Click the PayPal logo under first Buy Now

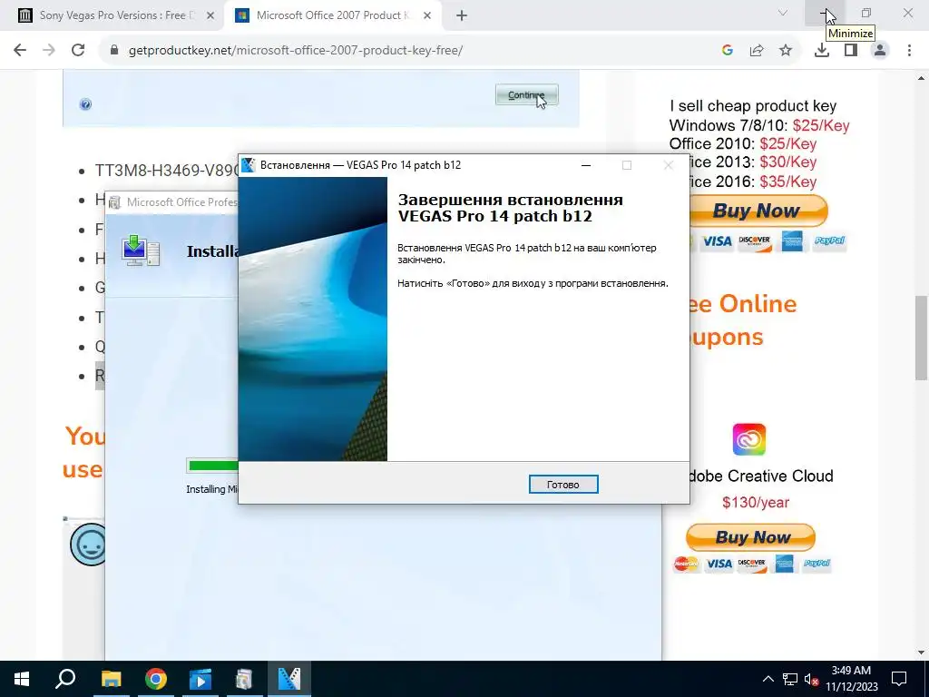829,241
